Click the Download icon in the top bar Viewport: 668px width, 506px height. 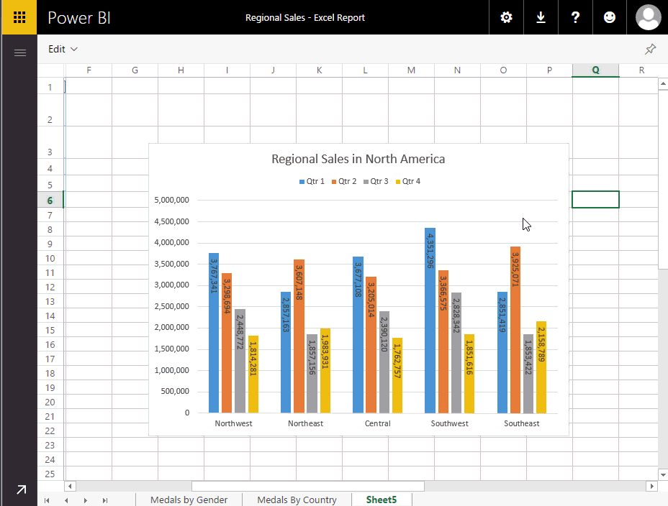coord(541,17)
